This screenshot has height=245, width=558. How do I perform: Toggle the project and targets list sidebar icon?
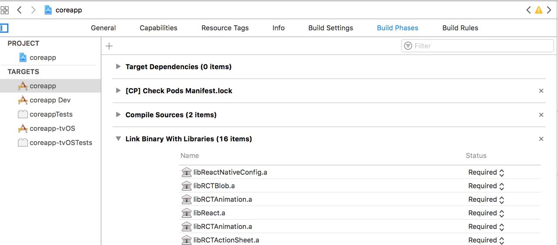coord(4,28)
